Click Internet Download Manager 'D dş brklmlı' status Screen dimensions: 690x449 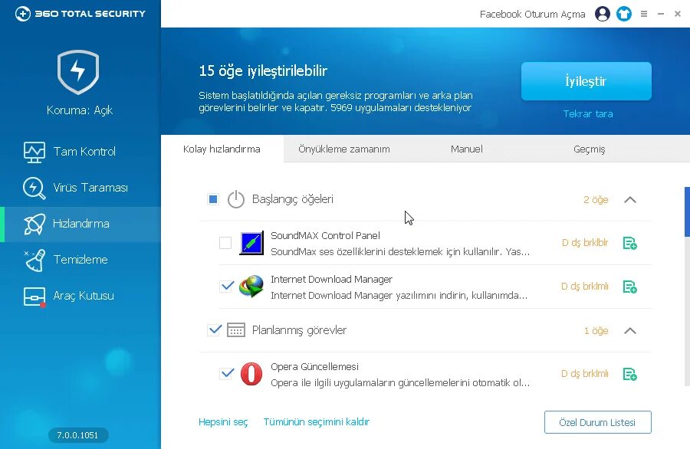tap(585, 287)
